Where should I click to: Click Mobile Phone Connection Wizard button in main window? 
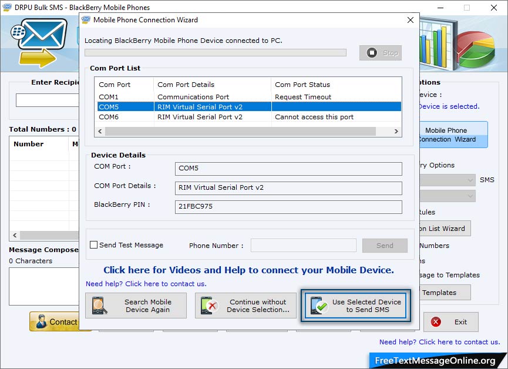453,135
